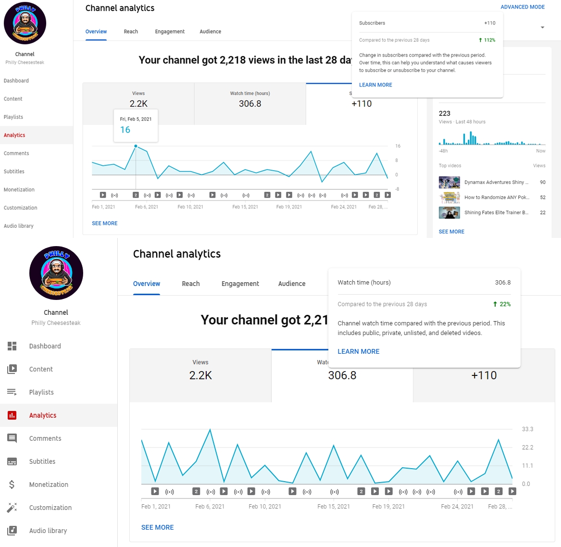Switch to Audience tab in the Watch time view

coord(292,284)
